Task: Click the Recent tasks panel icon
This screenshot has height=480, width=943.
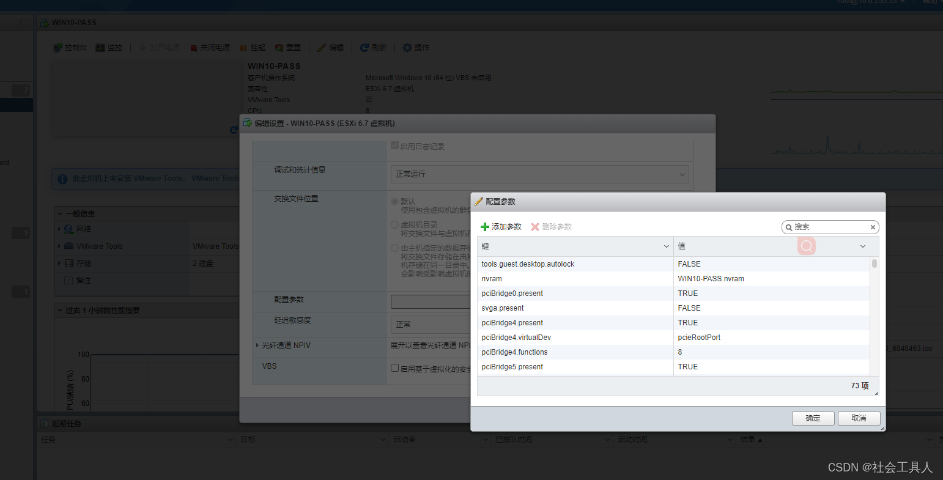Action: [45, 424]
